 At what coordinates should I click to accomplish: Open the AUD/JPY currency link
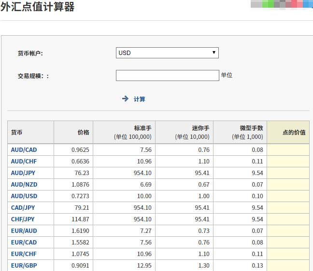click(x=23, y=173)
